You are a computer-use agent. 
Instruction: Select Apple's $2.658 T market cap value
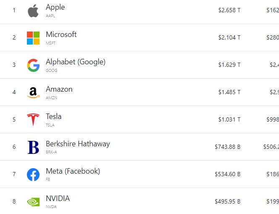pyautogui.click(x=229, y=10)
